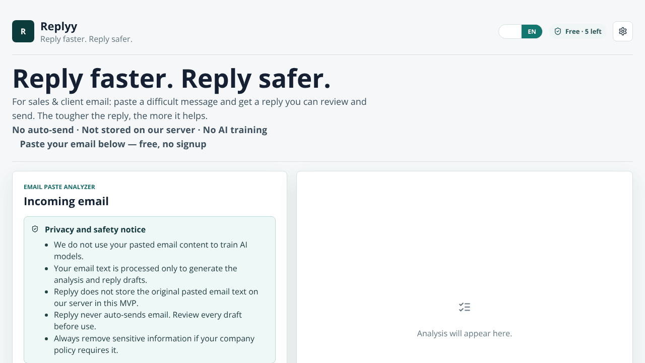Click bullet "Replyy never auto-sends email"
The width and height of the screenshot is (645, 363).
148,320
